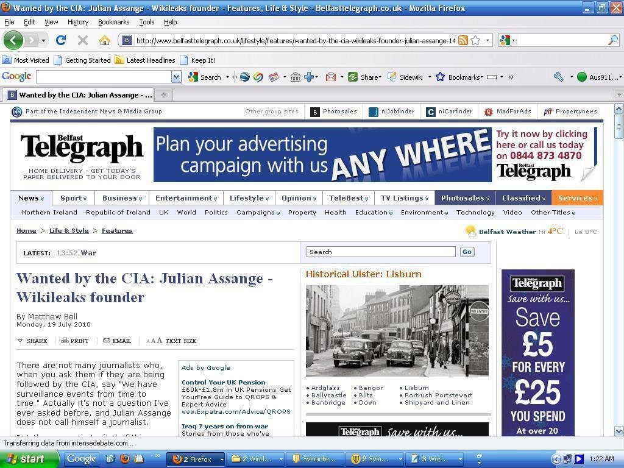Open the Bookmarks menu

pos(114,22)
